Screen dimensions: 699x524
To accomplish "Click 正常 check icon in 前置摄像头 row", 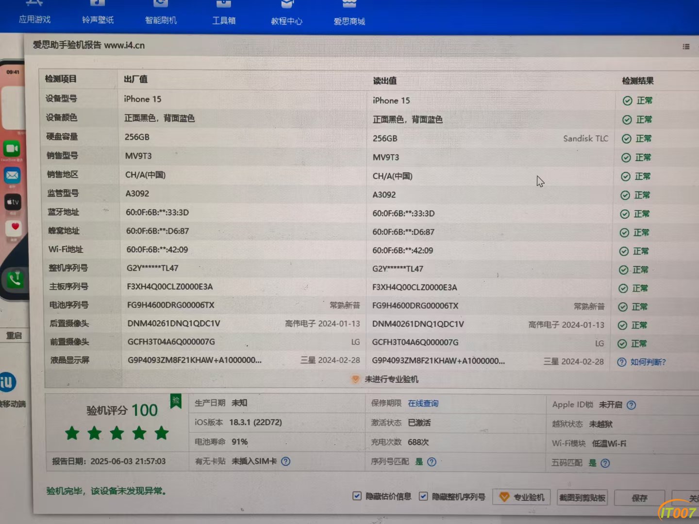I will pos(622,344).
